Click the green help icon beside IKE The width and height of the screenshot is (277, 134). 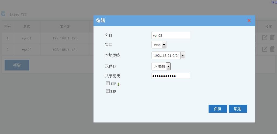[x=119, y=84]
